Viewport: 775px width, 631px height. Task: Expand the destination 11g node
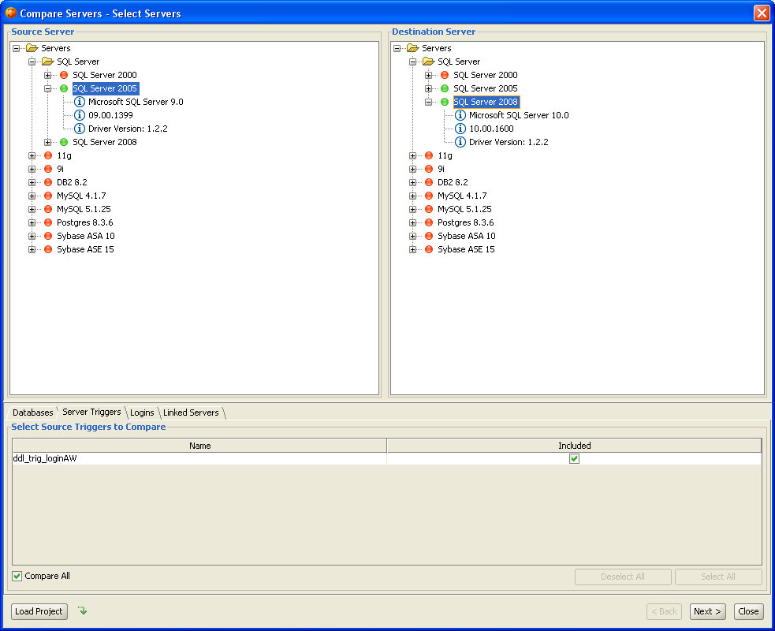(x=412, y=155)
